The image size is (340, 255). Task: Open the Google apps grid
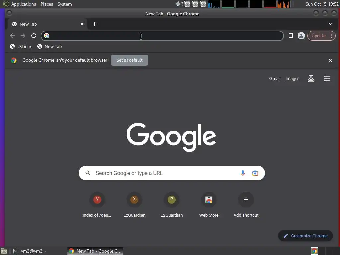327,78
